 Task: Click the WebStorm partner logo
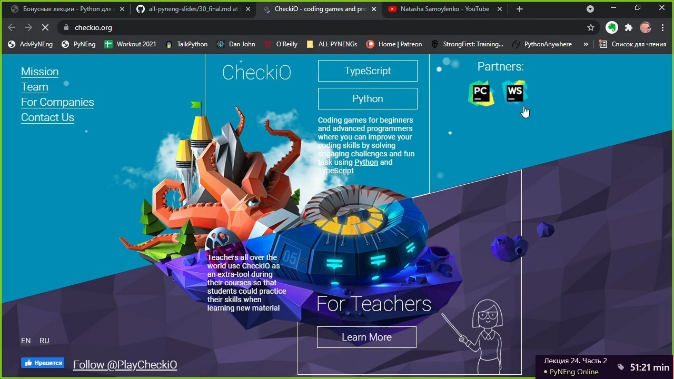tap(514, 93)
